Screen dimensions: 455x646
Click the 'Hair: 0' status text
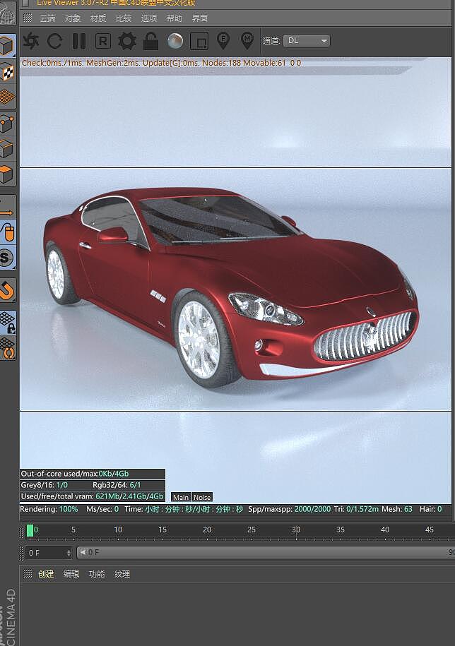(x=430, y=509)
